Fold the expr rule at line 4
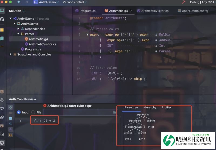216x150 pixels. (87, 35)
